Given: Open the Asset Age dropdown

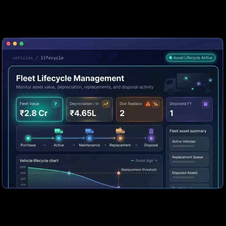Looking at the screenshot, I should (144, 161).
